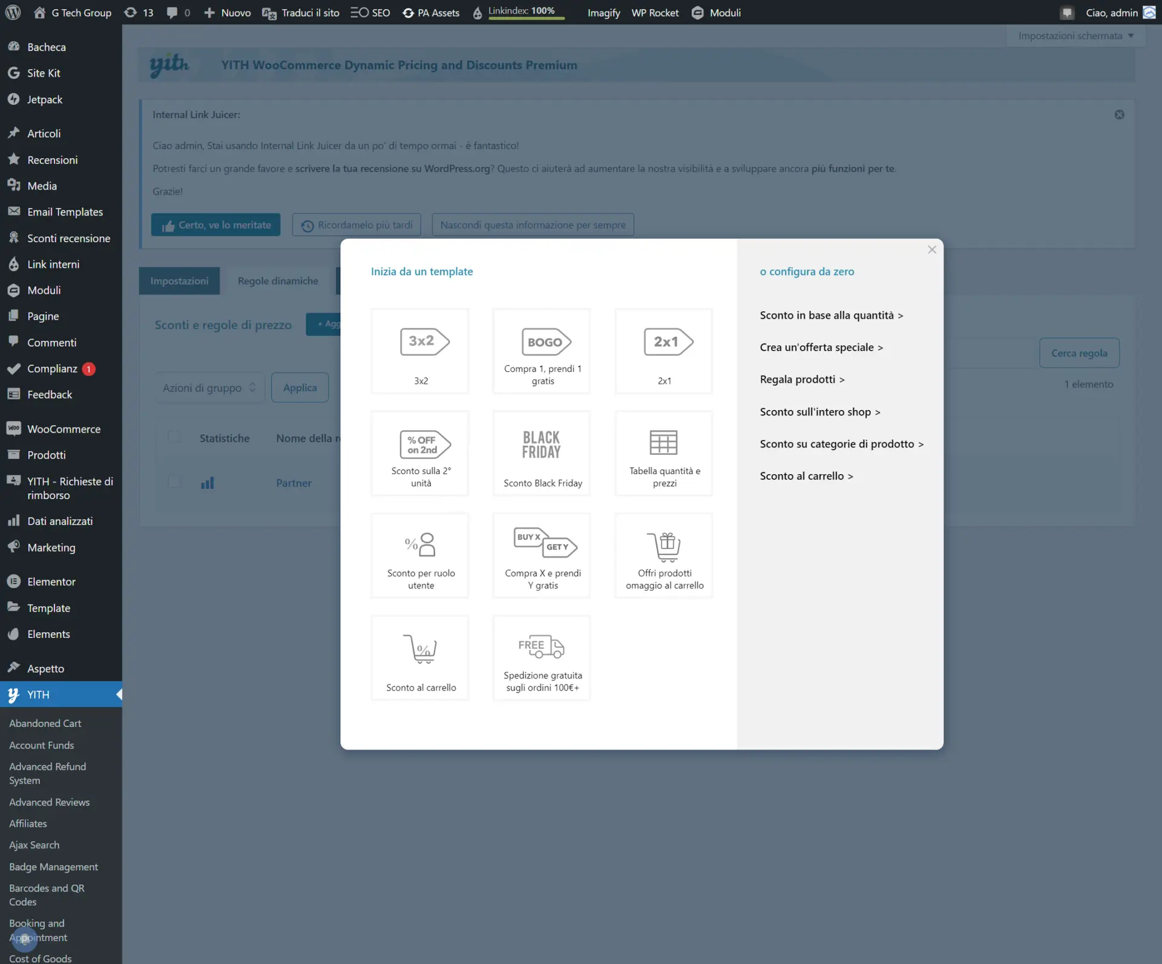Switch to the Regole dinamiche tab
The width and height of the screenshot is (1162, 964).
point(277,280)
